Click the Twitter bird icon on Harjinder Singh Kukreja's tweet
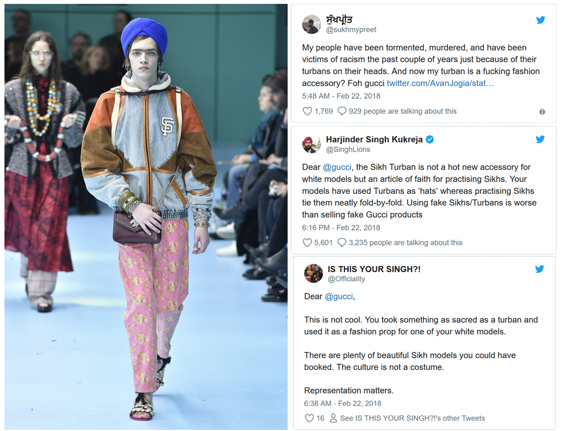 (x=540, y=139)
